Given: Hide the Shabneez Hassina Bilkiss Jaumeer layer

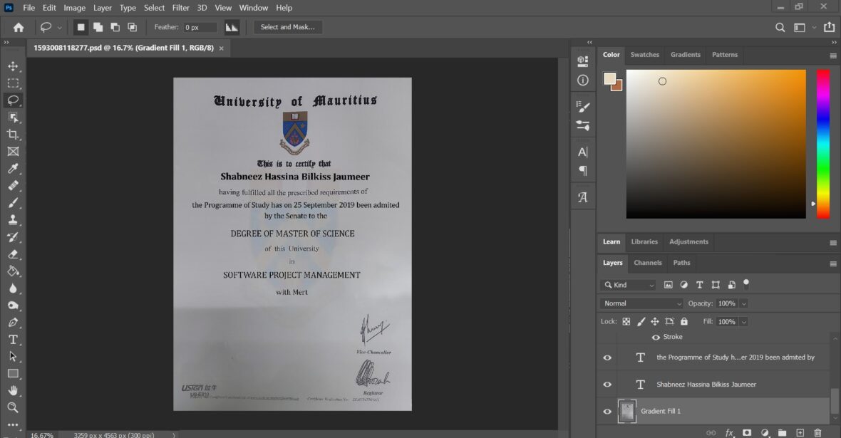Looking at the screenshot, I should pos(607,384).
